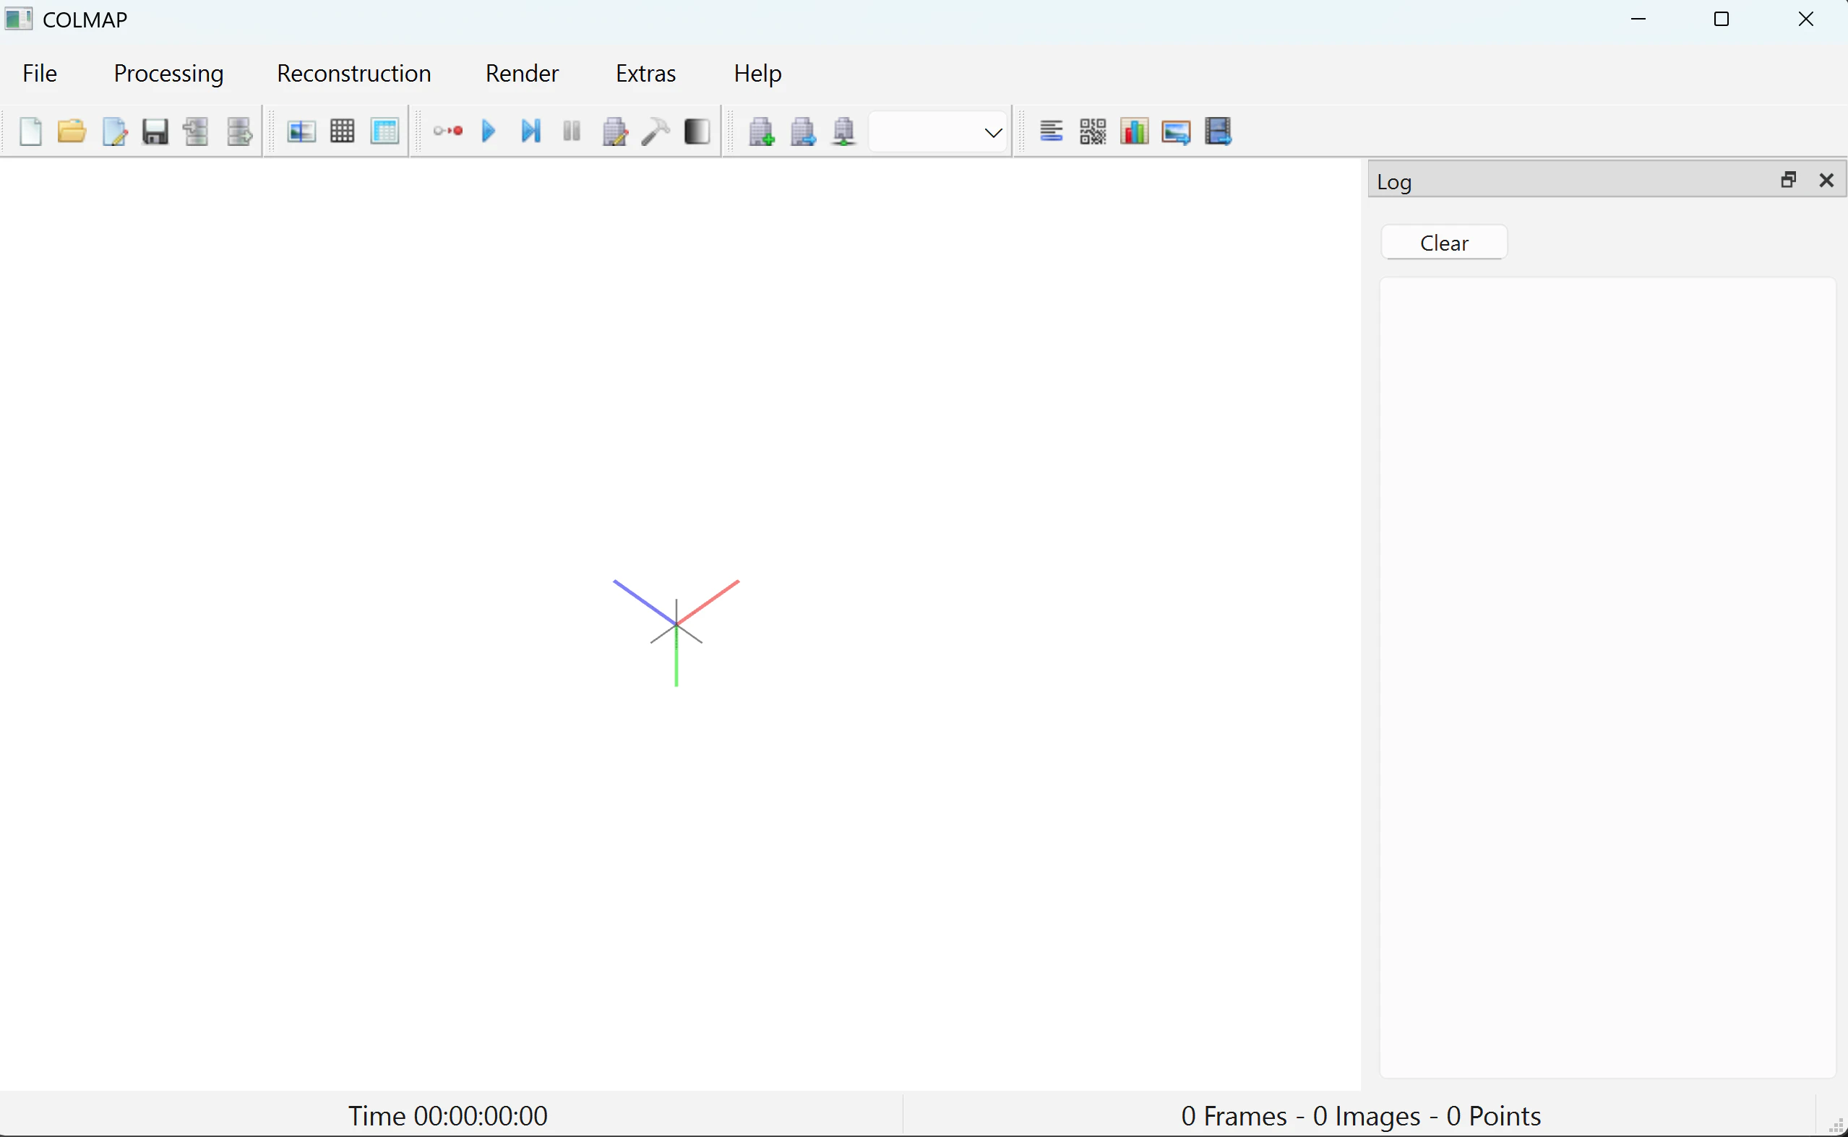The image size is (1848, 1137).
Task: Create a new project with the blank page icon
Action: click(30, 131)
